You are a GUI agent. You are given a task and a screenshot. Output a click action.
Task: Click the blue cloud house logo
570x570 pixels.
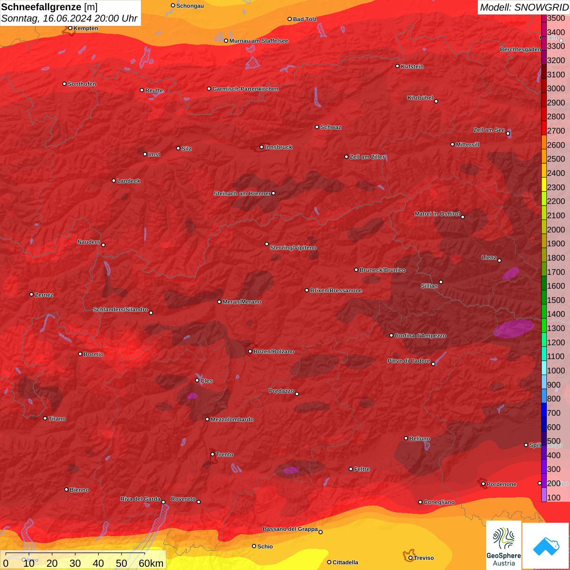coord(546,546)
